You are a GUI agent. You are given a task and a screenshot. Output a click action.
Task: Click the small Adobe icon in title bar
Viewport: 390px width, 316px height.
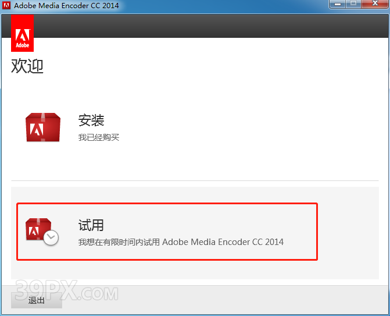(6, 5)
